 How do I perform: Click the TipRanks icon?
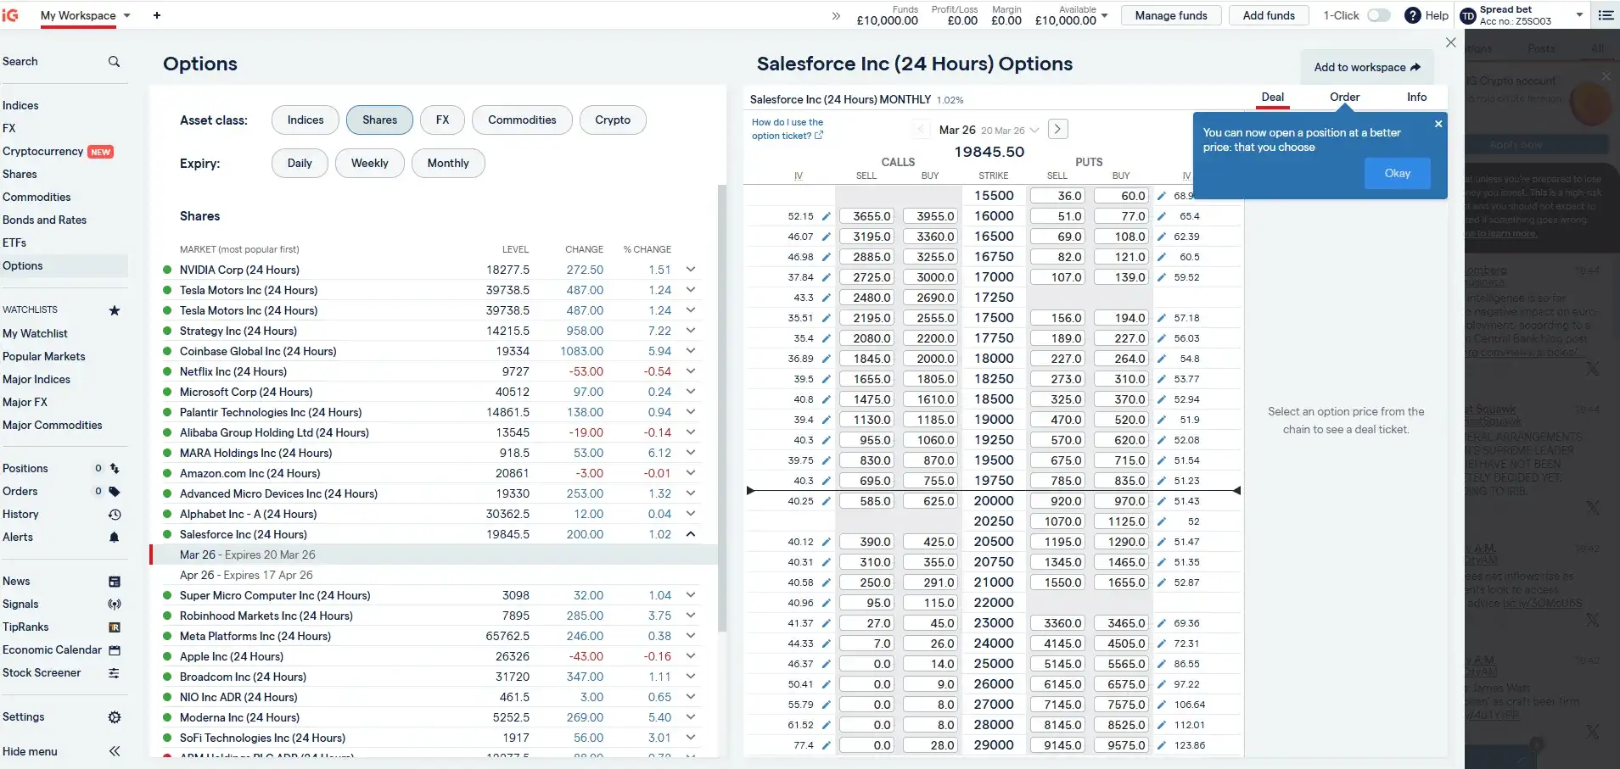(x=115, y=627)
